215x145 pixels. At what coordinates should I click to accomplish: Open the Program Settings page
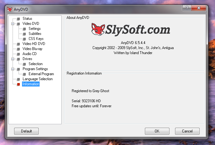pyautogui.click(x=35, y=69)
